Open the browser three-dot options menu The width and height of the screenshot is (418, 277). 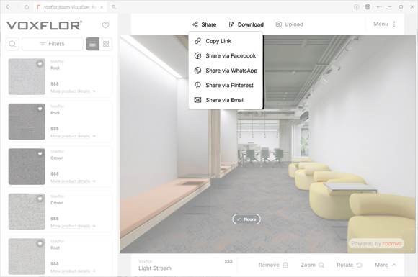(x=379, y=7)
